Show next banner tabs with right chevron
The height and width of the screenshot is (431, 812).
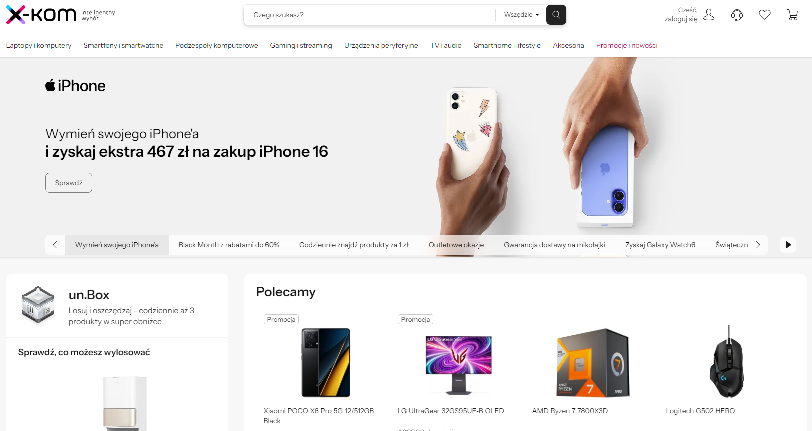[x=758, y=245]
